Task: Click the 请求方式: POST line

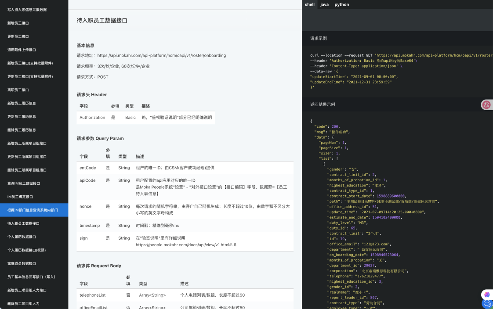Action: pos(92,77)
